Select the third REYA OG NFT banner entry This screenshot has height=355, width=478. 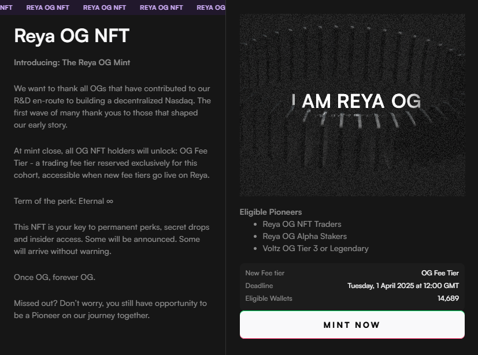tap(161, 7)
